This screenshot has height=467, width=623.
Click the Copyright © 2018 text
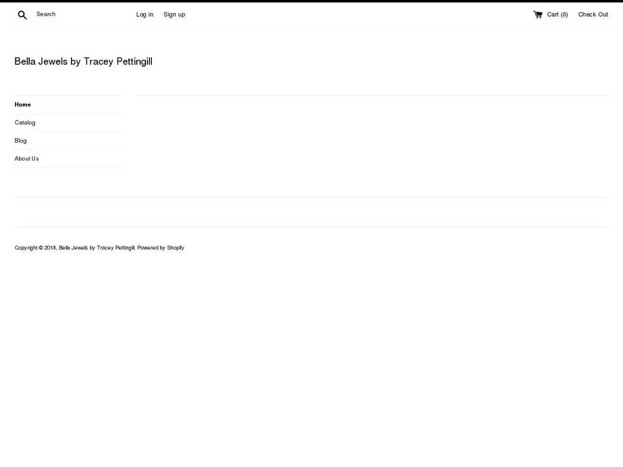coord(35,247)
